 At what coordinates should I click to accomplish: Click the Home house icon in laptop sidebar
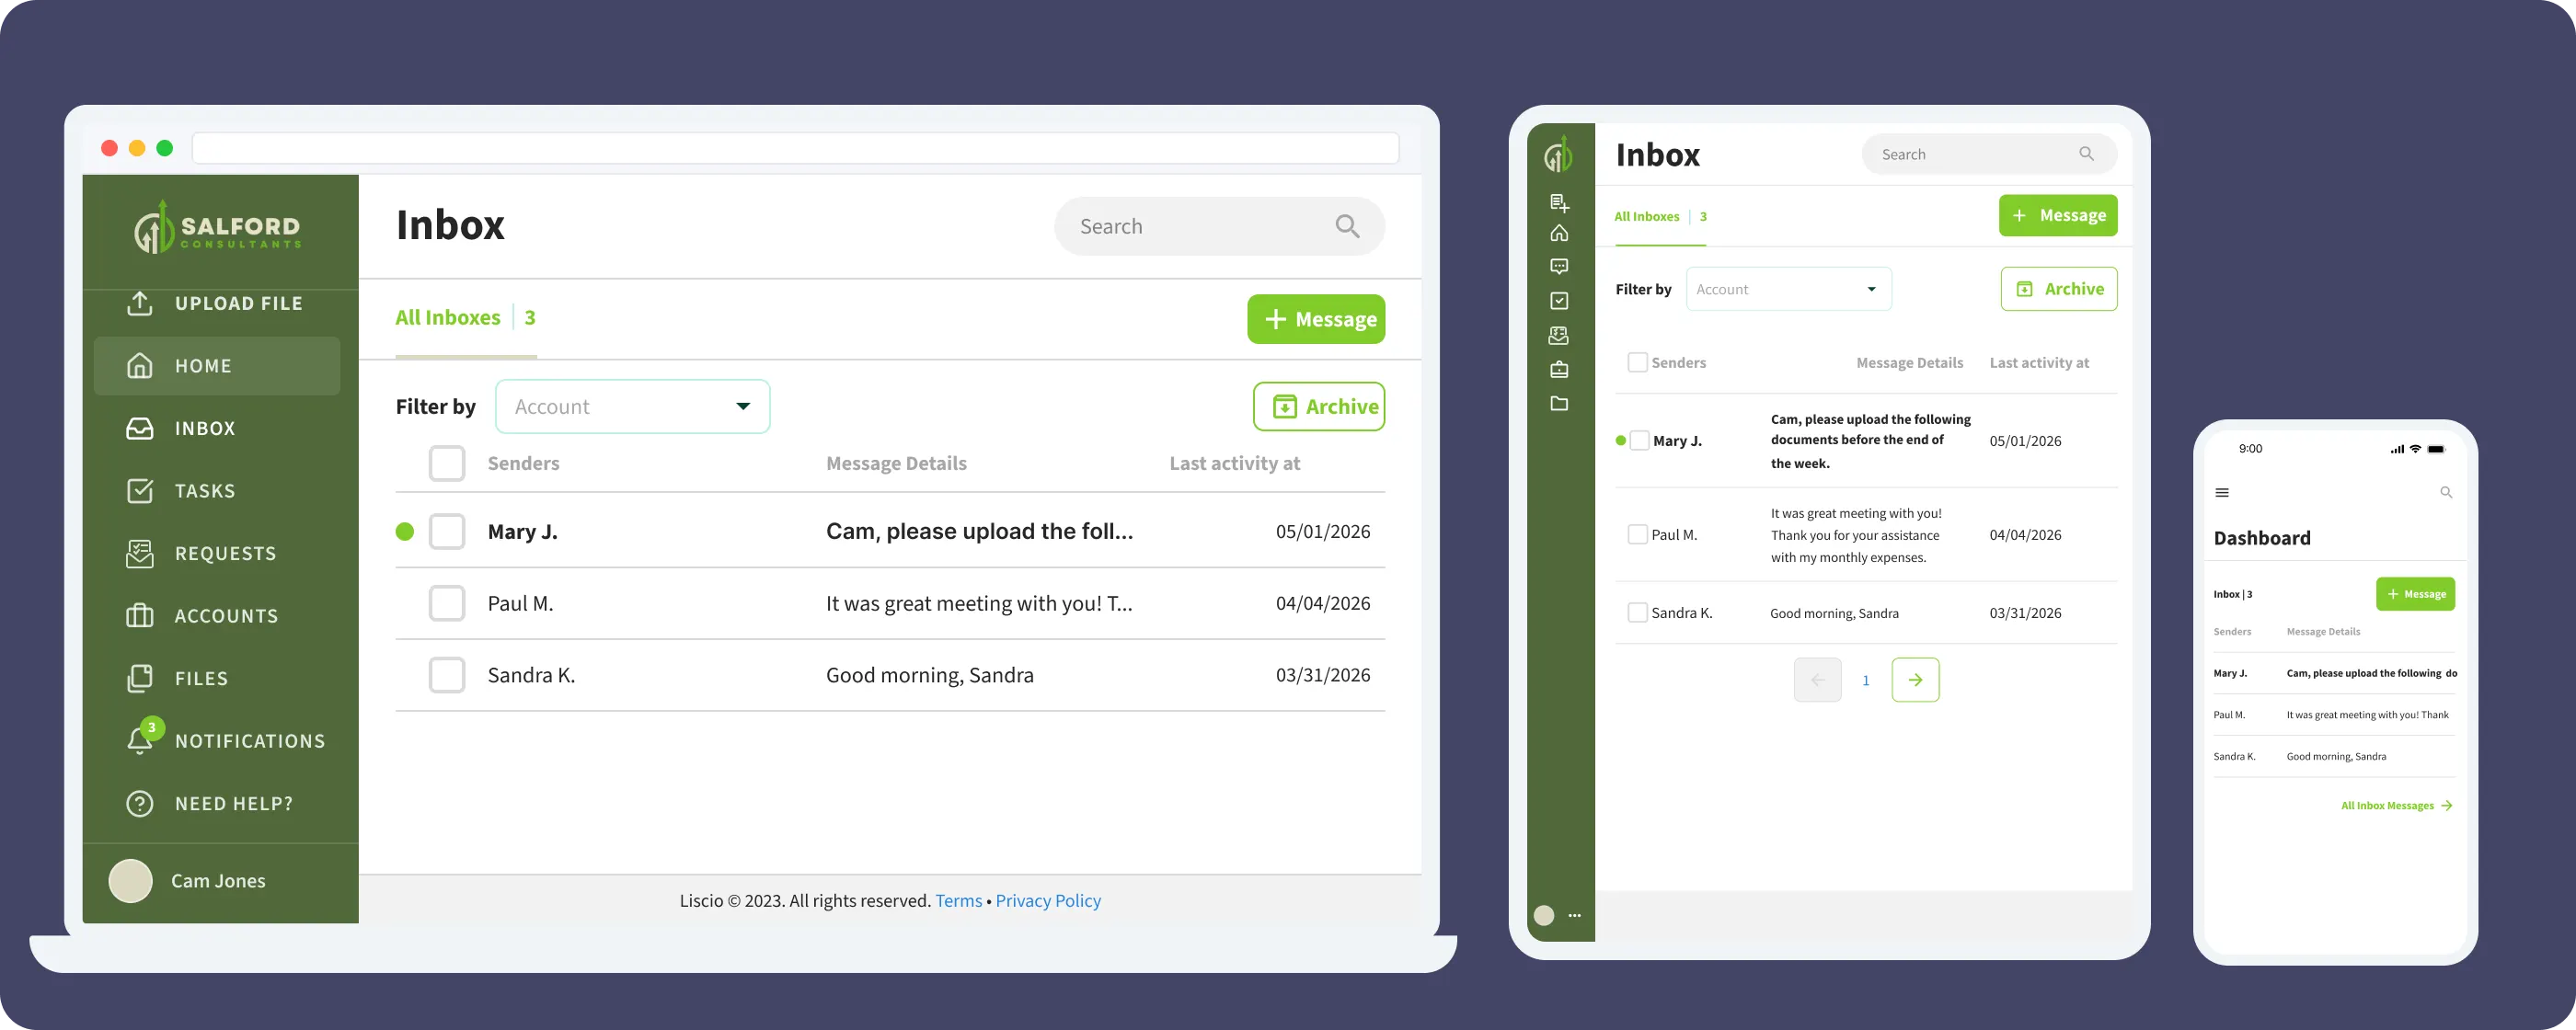140,366
